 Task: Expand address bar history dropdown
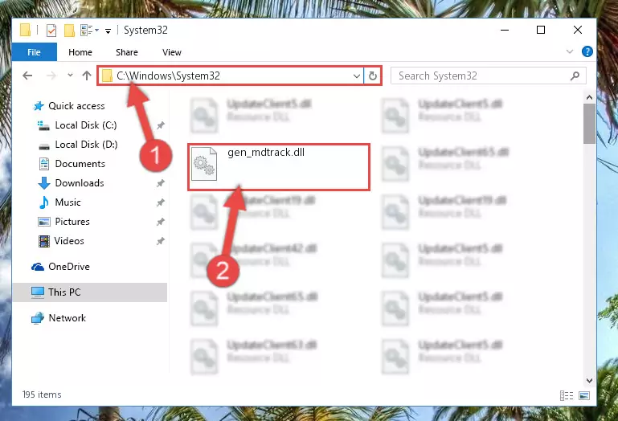356,76
